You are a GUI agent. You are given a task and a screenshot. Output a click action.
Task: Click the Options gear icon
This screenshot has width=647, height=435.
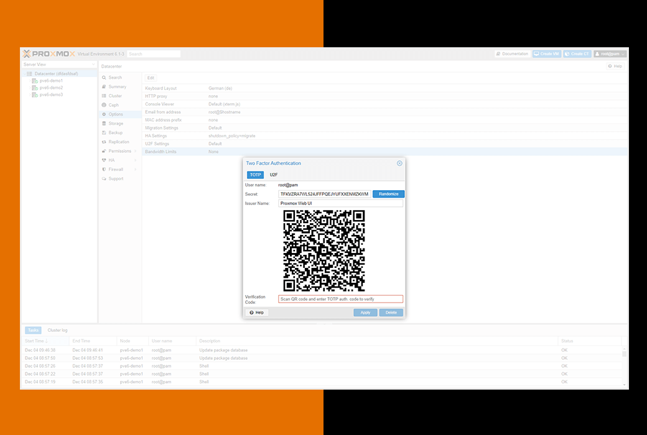pyautogui.click(x=104, y=114)
